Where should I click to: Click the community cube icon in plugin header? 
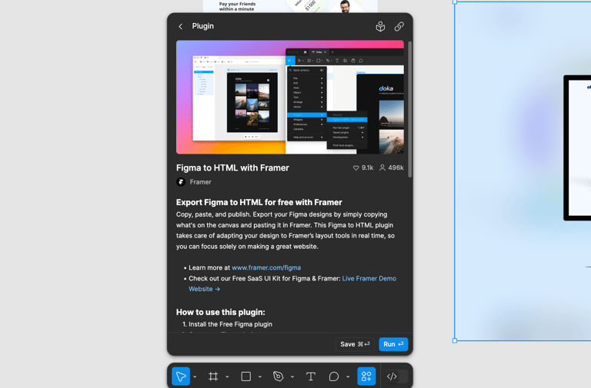click(x=380, y=26)
